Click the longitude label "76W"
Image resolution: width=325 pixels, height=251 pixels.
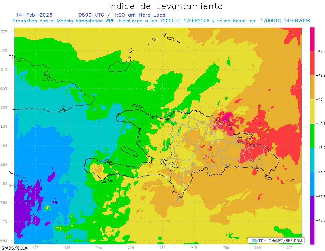[35, 247]
